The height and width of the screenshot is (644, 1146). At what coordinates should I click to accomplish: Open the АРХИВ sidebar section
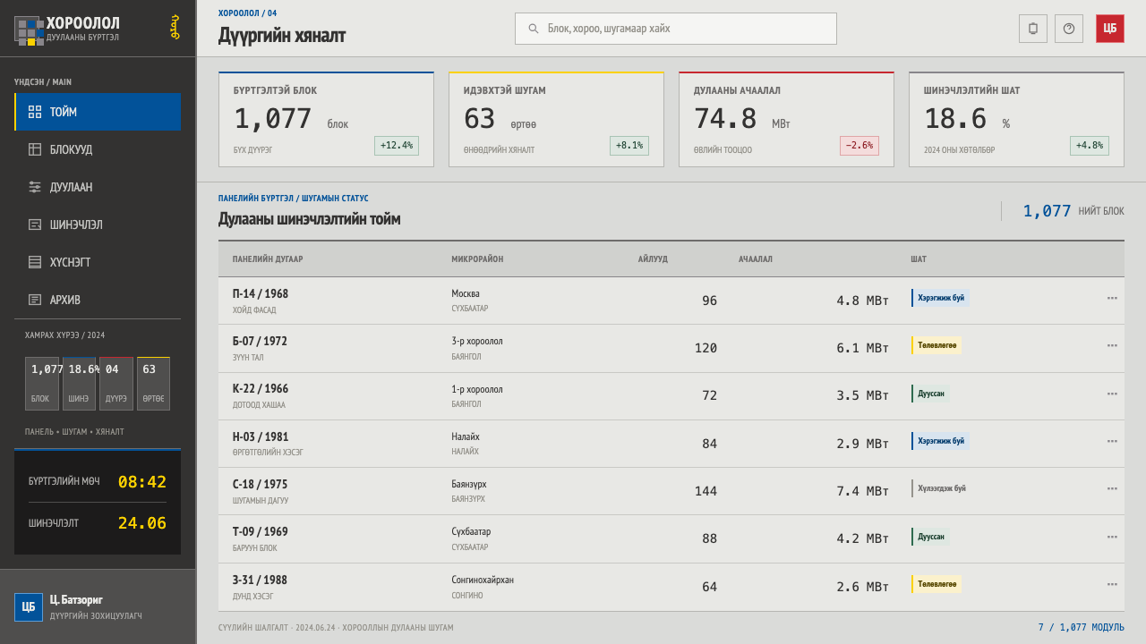[x=98, y=300]
